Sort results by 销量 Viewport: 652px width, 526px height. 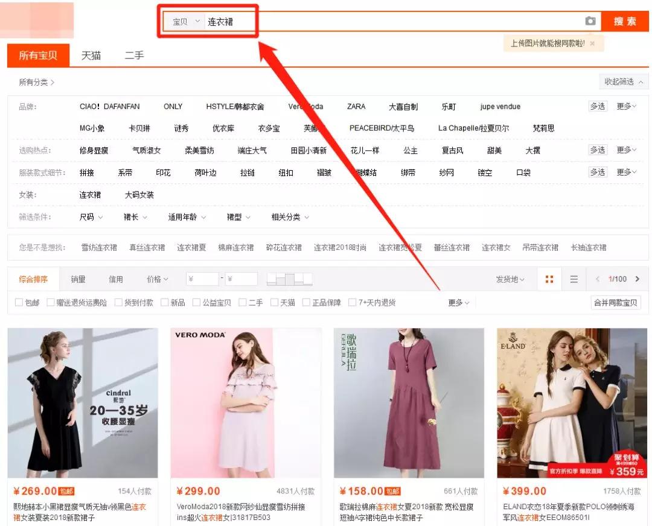(78, 279)
